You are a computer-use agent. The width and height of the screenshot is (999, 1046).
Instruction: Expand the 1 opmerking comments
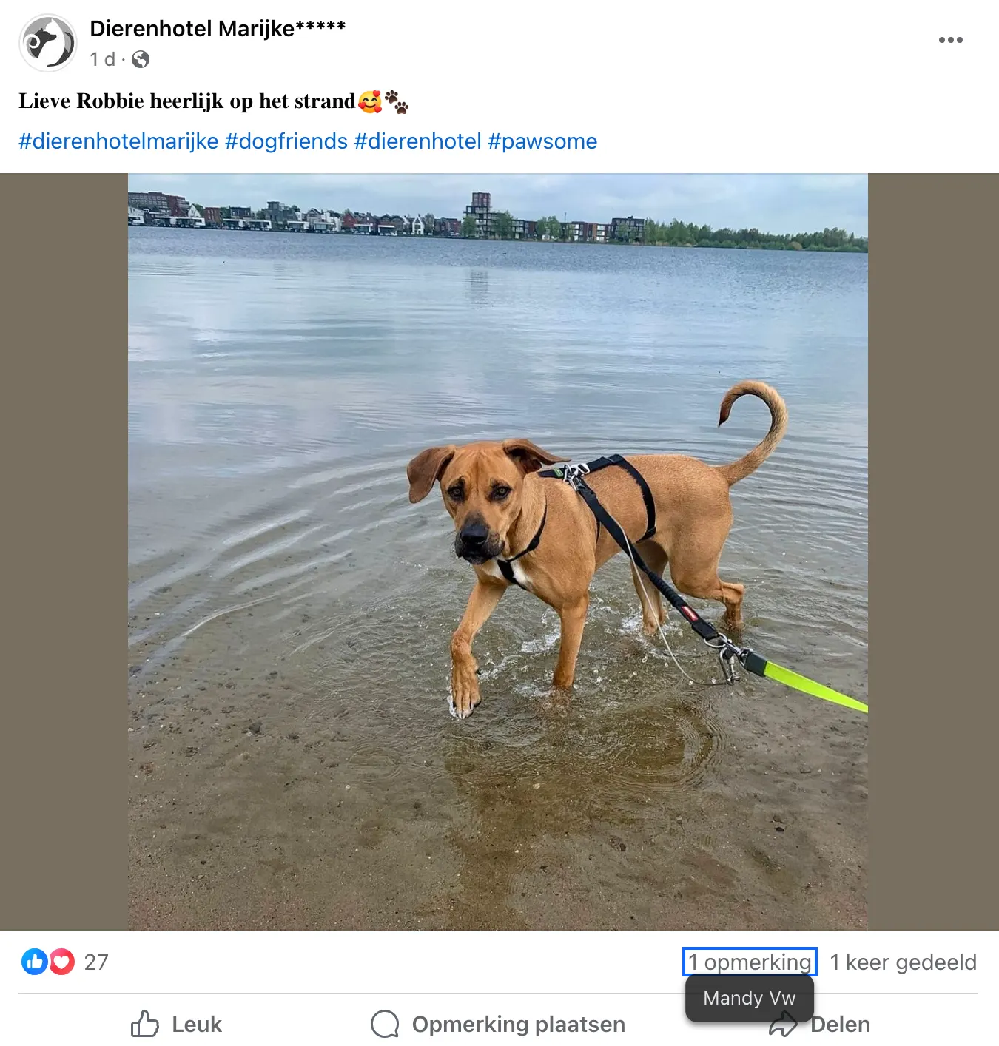tap(750, 962)
